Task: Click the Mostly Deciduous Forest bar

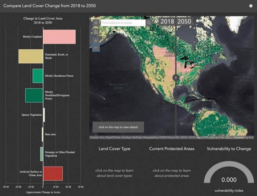Action: tap(38, 76)
